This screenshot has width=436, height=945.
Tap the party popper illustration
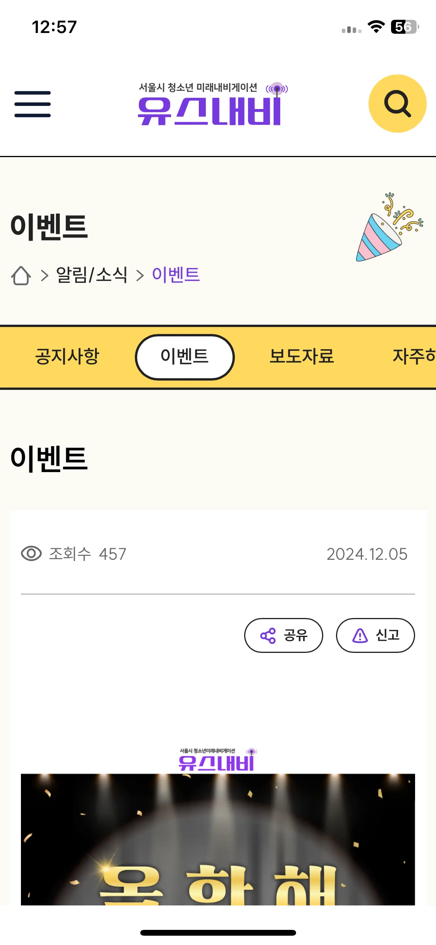[x=389, y=227]
